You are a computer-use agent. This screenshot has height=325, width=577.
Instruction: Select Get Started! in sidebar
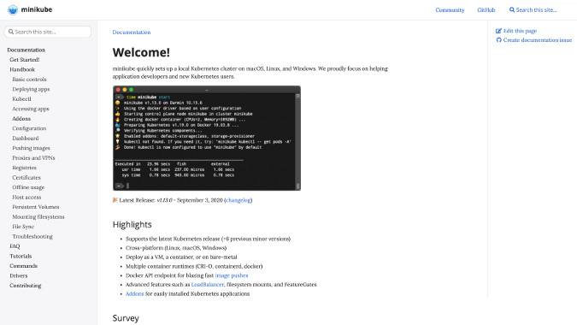click(24, 60)
